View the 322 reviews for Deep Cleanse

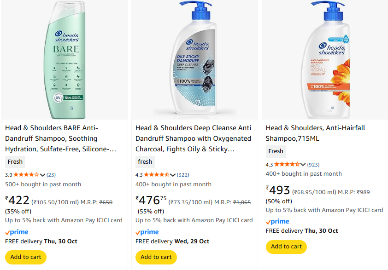click(x=183, y=175)
